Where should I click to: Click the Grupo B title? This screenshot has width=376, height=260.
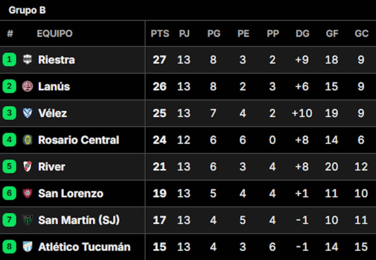click(x=27, y=10)
